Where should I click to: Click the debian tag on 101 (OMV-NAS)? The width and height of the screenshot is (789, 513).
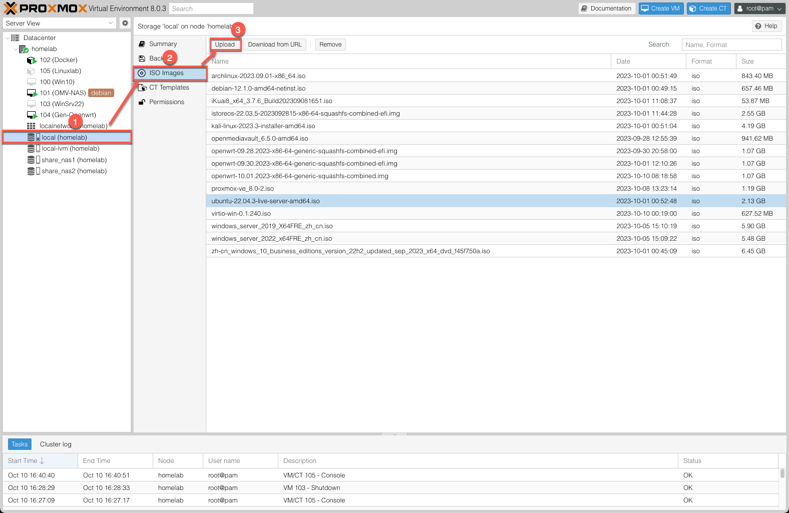(x=101, y=93)
